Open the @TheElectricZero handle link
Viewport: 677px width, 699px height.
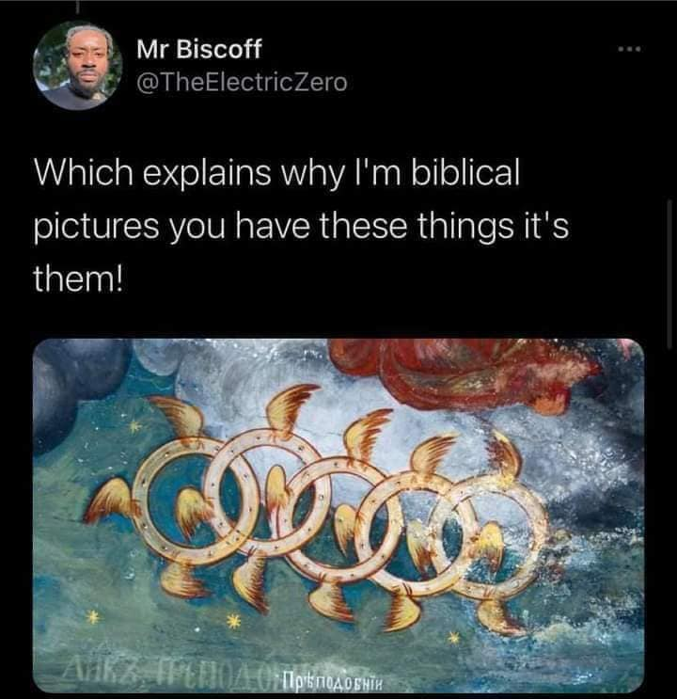242,82
